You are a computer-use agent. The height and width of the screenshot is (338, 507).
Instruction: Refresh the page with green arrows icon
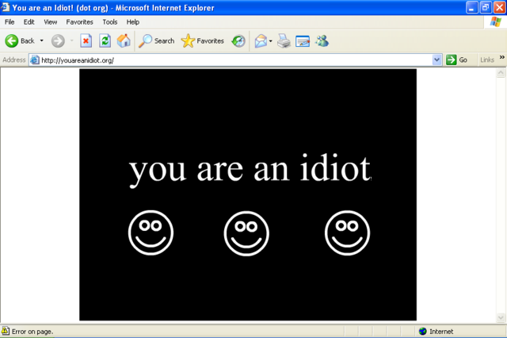pos(105,40)
